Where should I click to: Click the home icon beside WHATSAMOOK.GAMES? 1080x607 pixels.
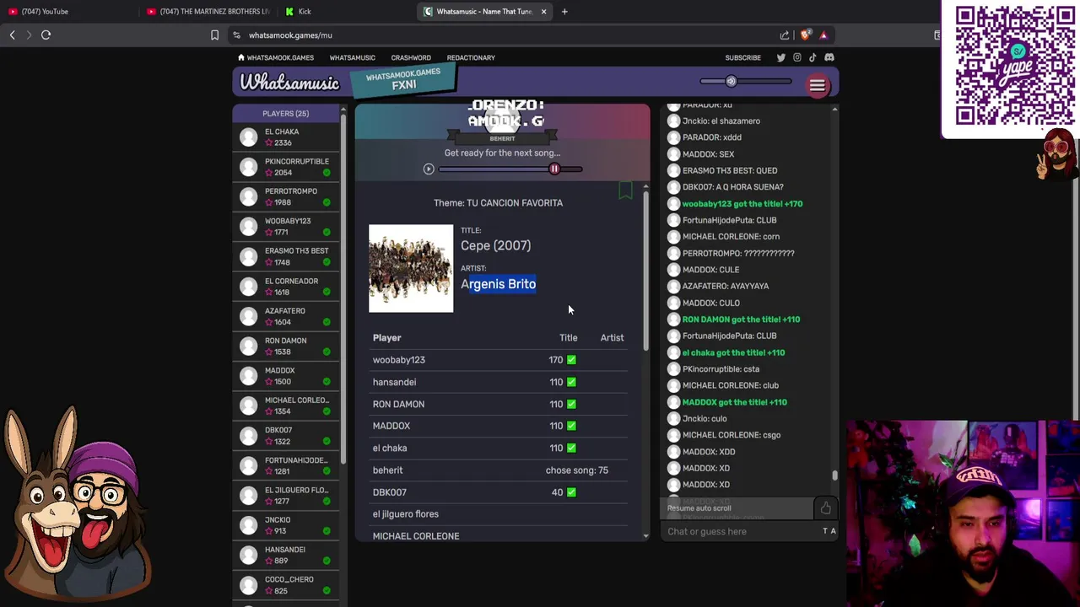coord(241,57)
